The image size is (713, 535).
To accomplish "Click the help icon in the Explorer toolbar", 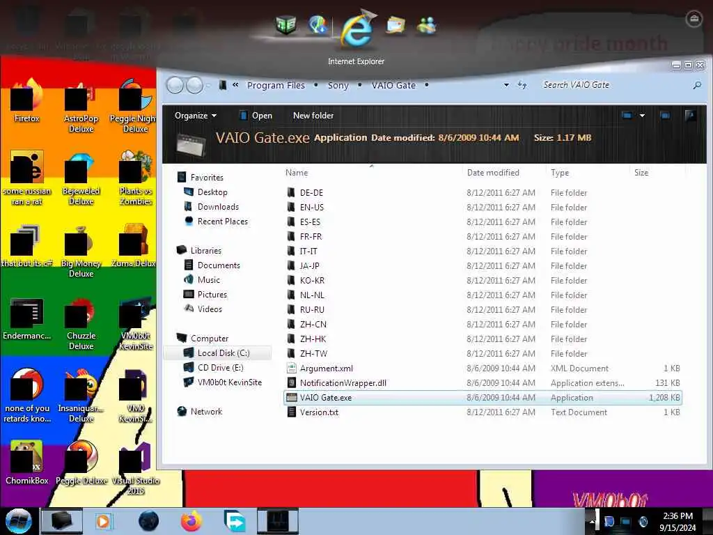I will click(x=690, y=116).
